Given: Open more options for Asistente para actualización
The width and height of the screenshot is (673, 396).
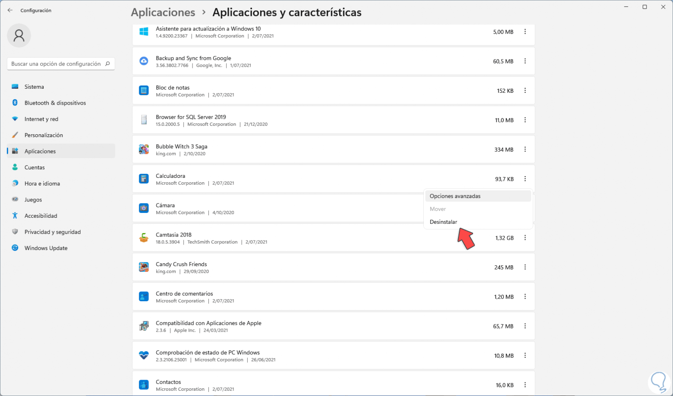Looking at the screenshot, I should (525, 32).
